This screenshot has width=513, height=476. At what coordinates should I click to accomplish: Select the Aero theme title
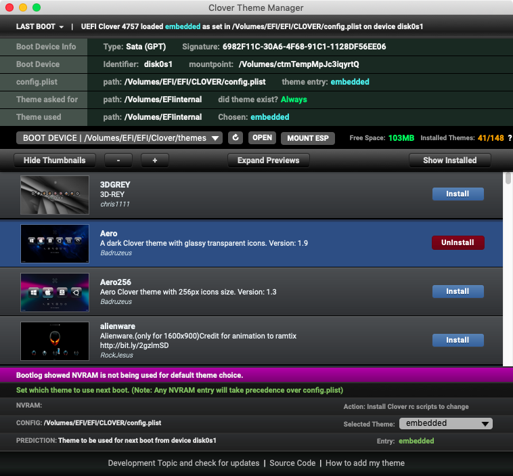(x=108, y=234)
